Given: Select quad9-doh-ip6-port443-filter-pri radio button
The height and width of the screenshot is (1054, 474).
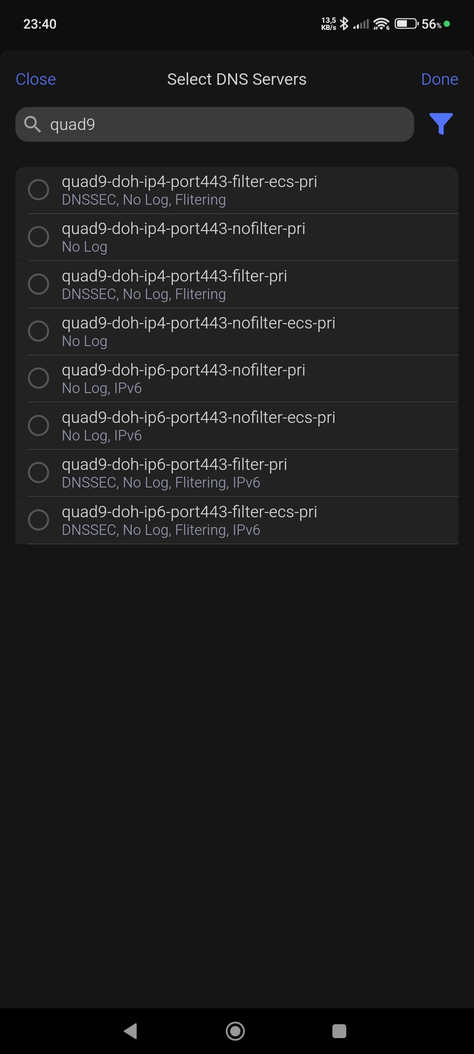Looking at the screenshot, I should (x=39, y=473).
